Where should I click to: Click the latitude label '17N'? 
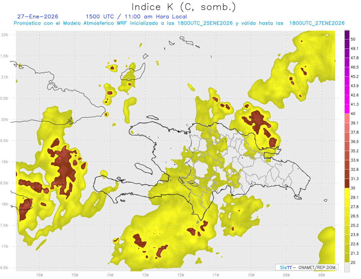5,246
